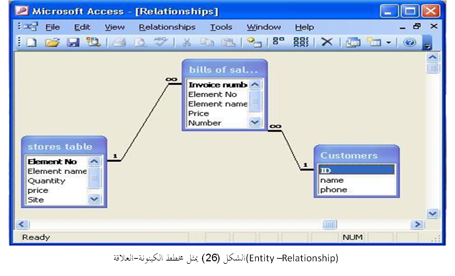Click scrollbar thumb in stores table list
The width and height of the screenshot is (455, 276).
(x=94, y=178)
